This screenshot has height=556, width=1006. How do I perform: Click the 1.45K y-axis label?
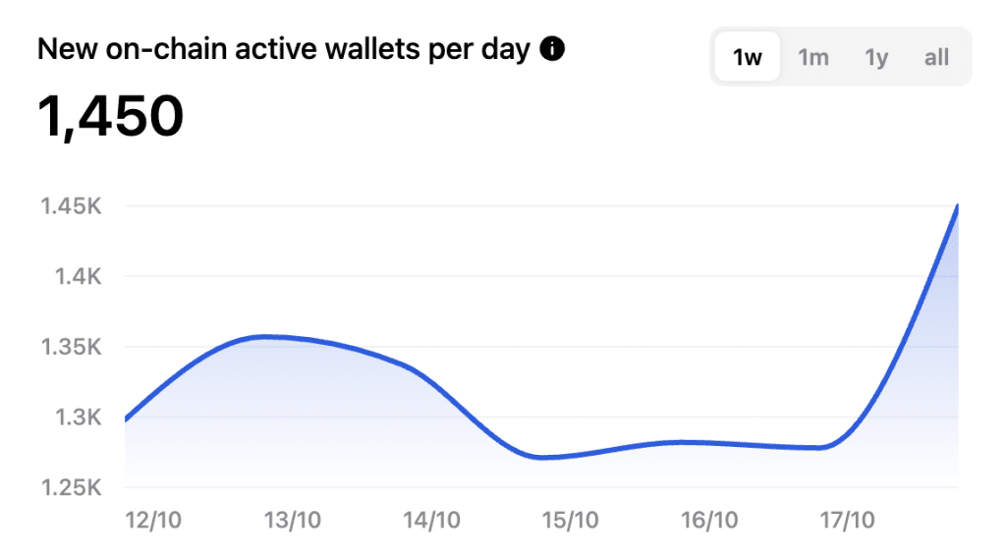(71, 206)
